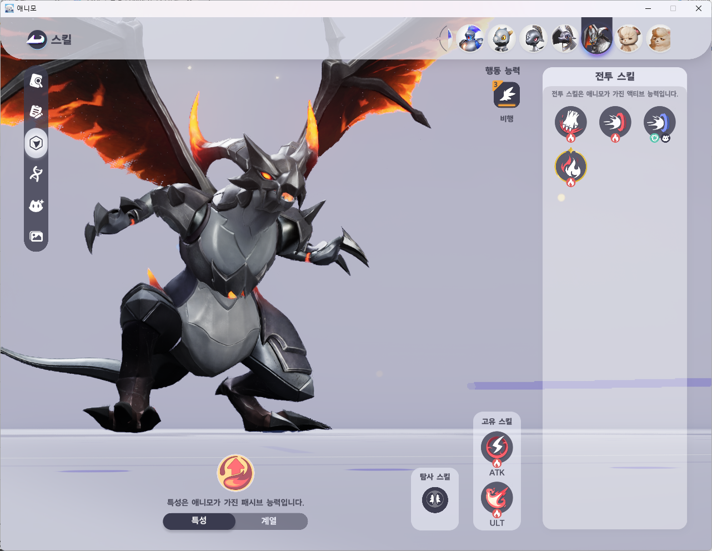712x551 pixels.
Task: Click the '특성은 애니모가 가진 패시브 능력입니다.' description
Action: [x=235, y=502]
